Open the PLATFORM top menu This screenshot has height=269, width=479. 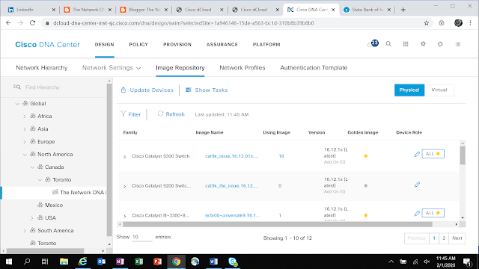266,45
